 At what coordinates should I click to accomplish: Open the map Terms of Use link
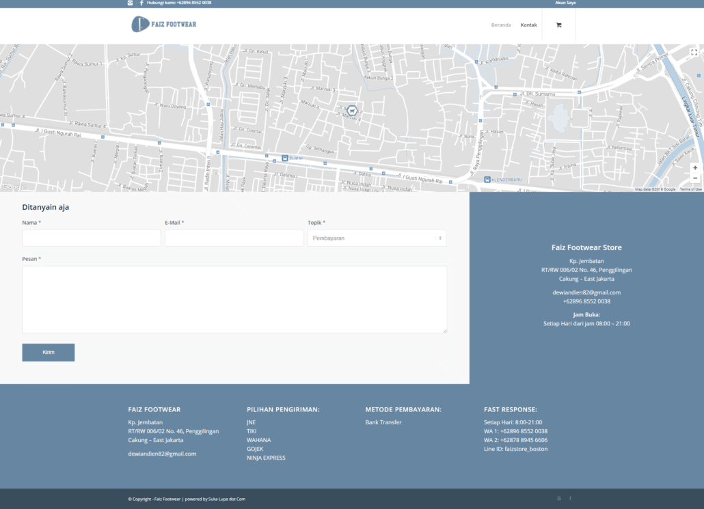tap(690, 189)
